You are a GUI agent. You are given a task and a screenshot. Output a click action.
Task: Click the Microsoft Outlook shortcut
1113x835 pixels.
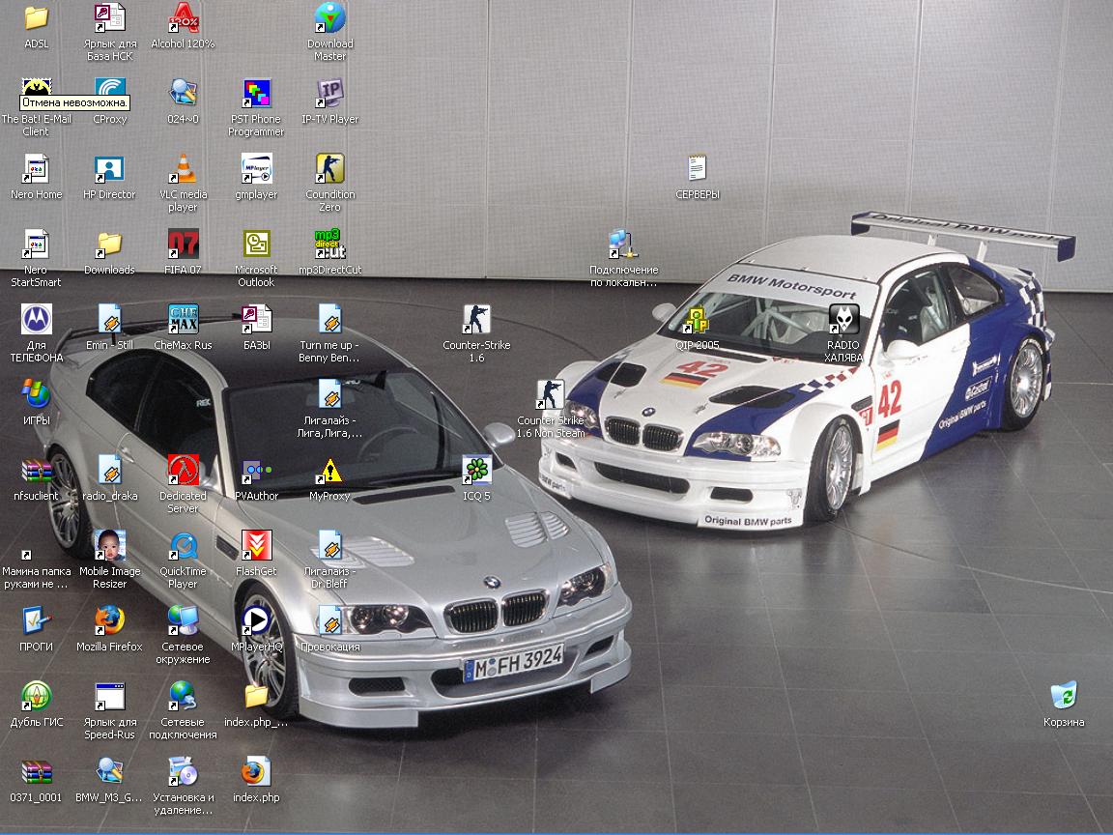[256, 245]
